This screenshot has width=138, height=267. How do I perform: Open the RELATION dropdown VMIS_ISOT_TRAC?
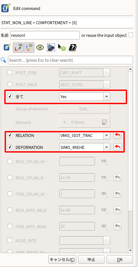pos(85,136)
